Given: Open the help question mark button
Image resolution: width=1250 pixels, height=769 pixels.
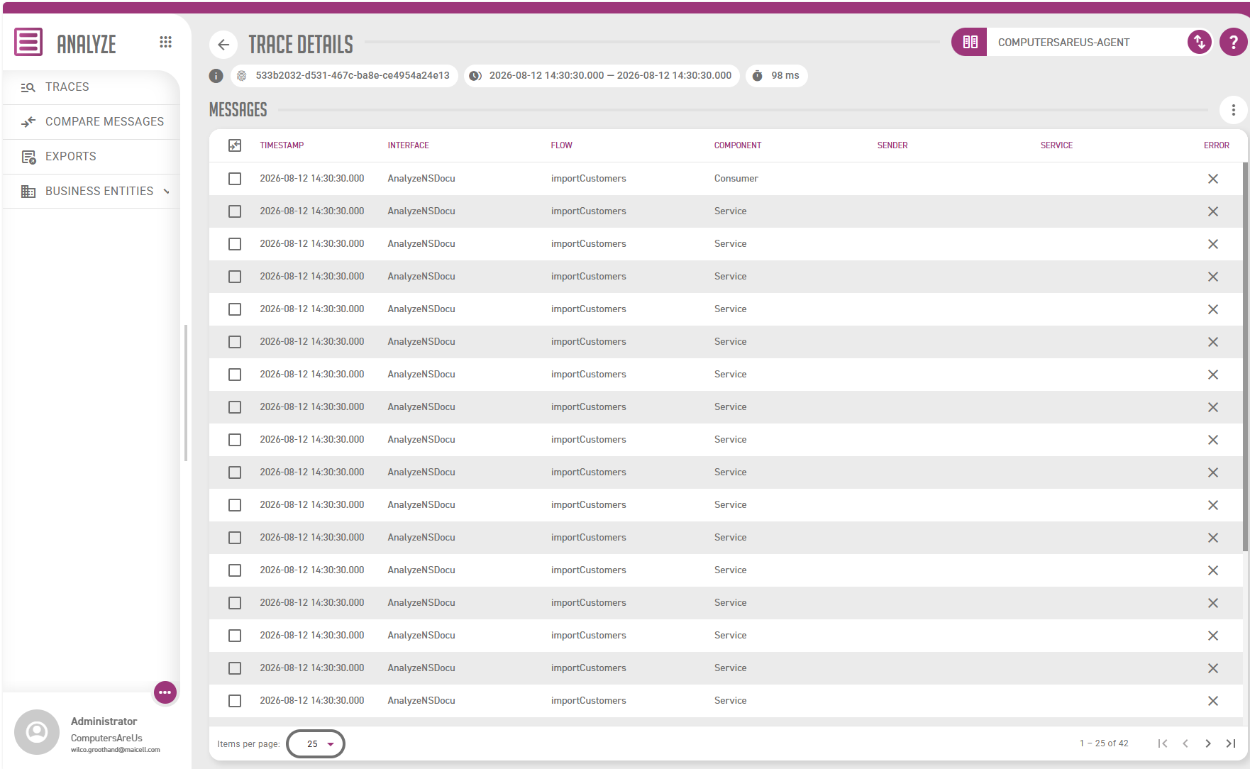Looking at the screenshot, I should point(1233,43).
